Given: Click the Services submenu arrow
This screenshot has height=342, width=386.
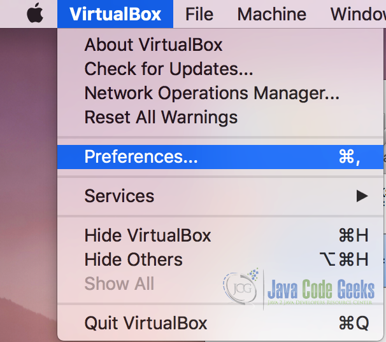Looking at the screenshot, I should click(x=362, y=196).
